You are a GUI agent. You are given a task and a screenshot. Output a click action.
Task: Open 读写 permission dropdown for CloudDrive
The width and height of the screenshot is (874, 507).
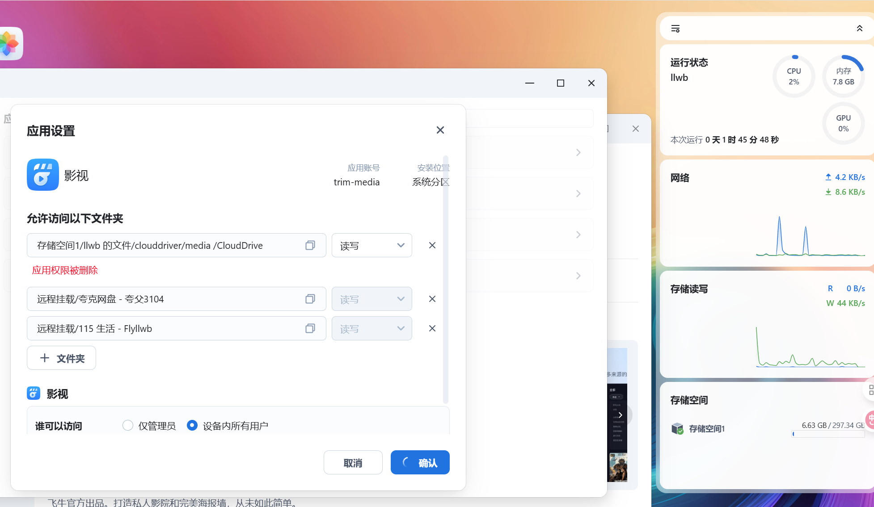372,245
